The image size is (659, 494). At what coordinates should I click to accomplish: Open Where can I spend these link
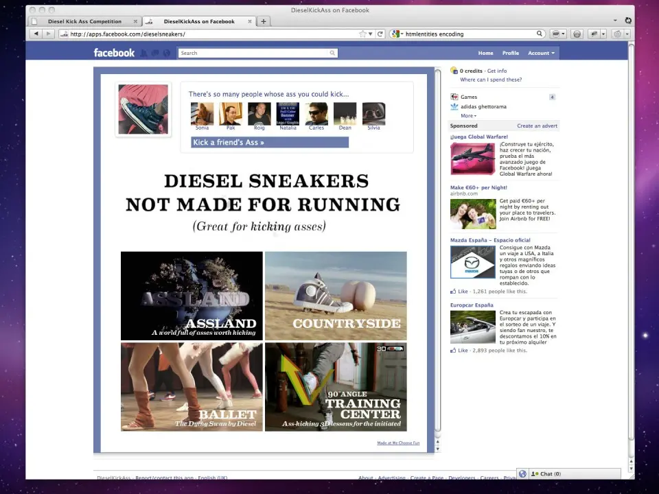tap(491, 80)
